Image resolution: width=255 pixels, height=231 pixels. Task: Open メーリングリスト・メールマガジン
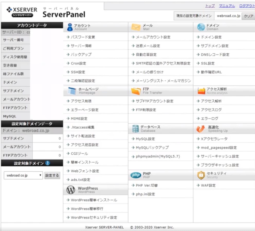click(x=163, y=81)
